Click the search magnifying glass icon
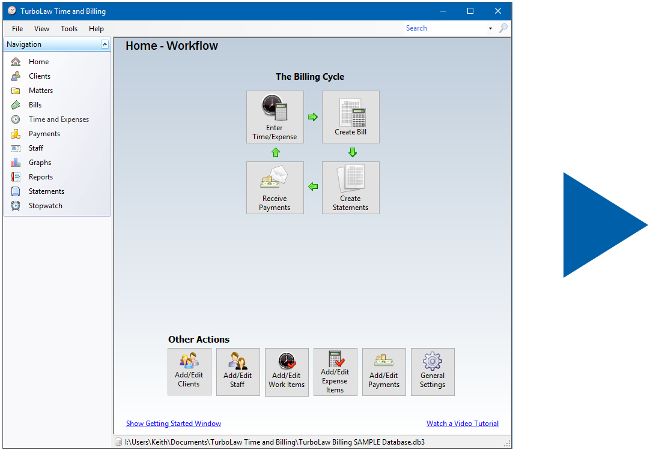This screenshot has width=650, height=450. point(503,28)
